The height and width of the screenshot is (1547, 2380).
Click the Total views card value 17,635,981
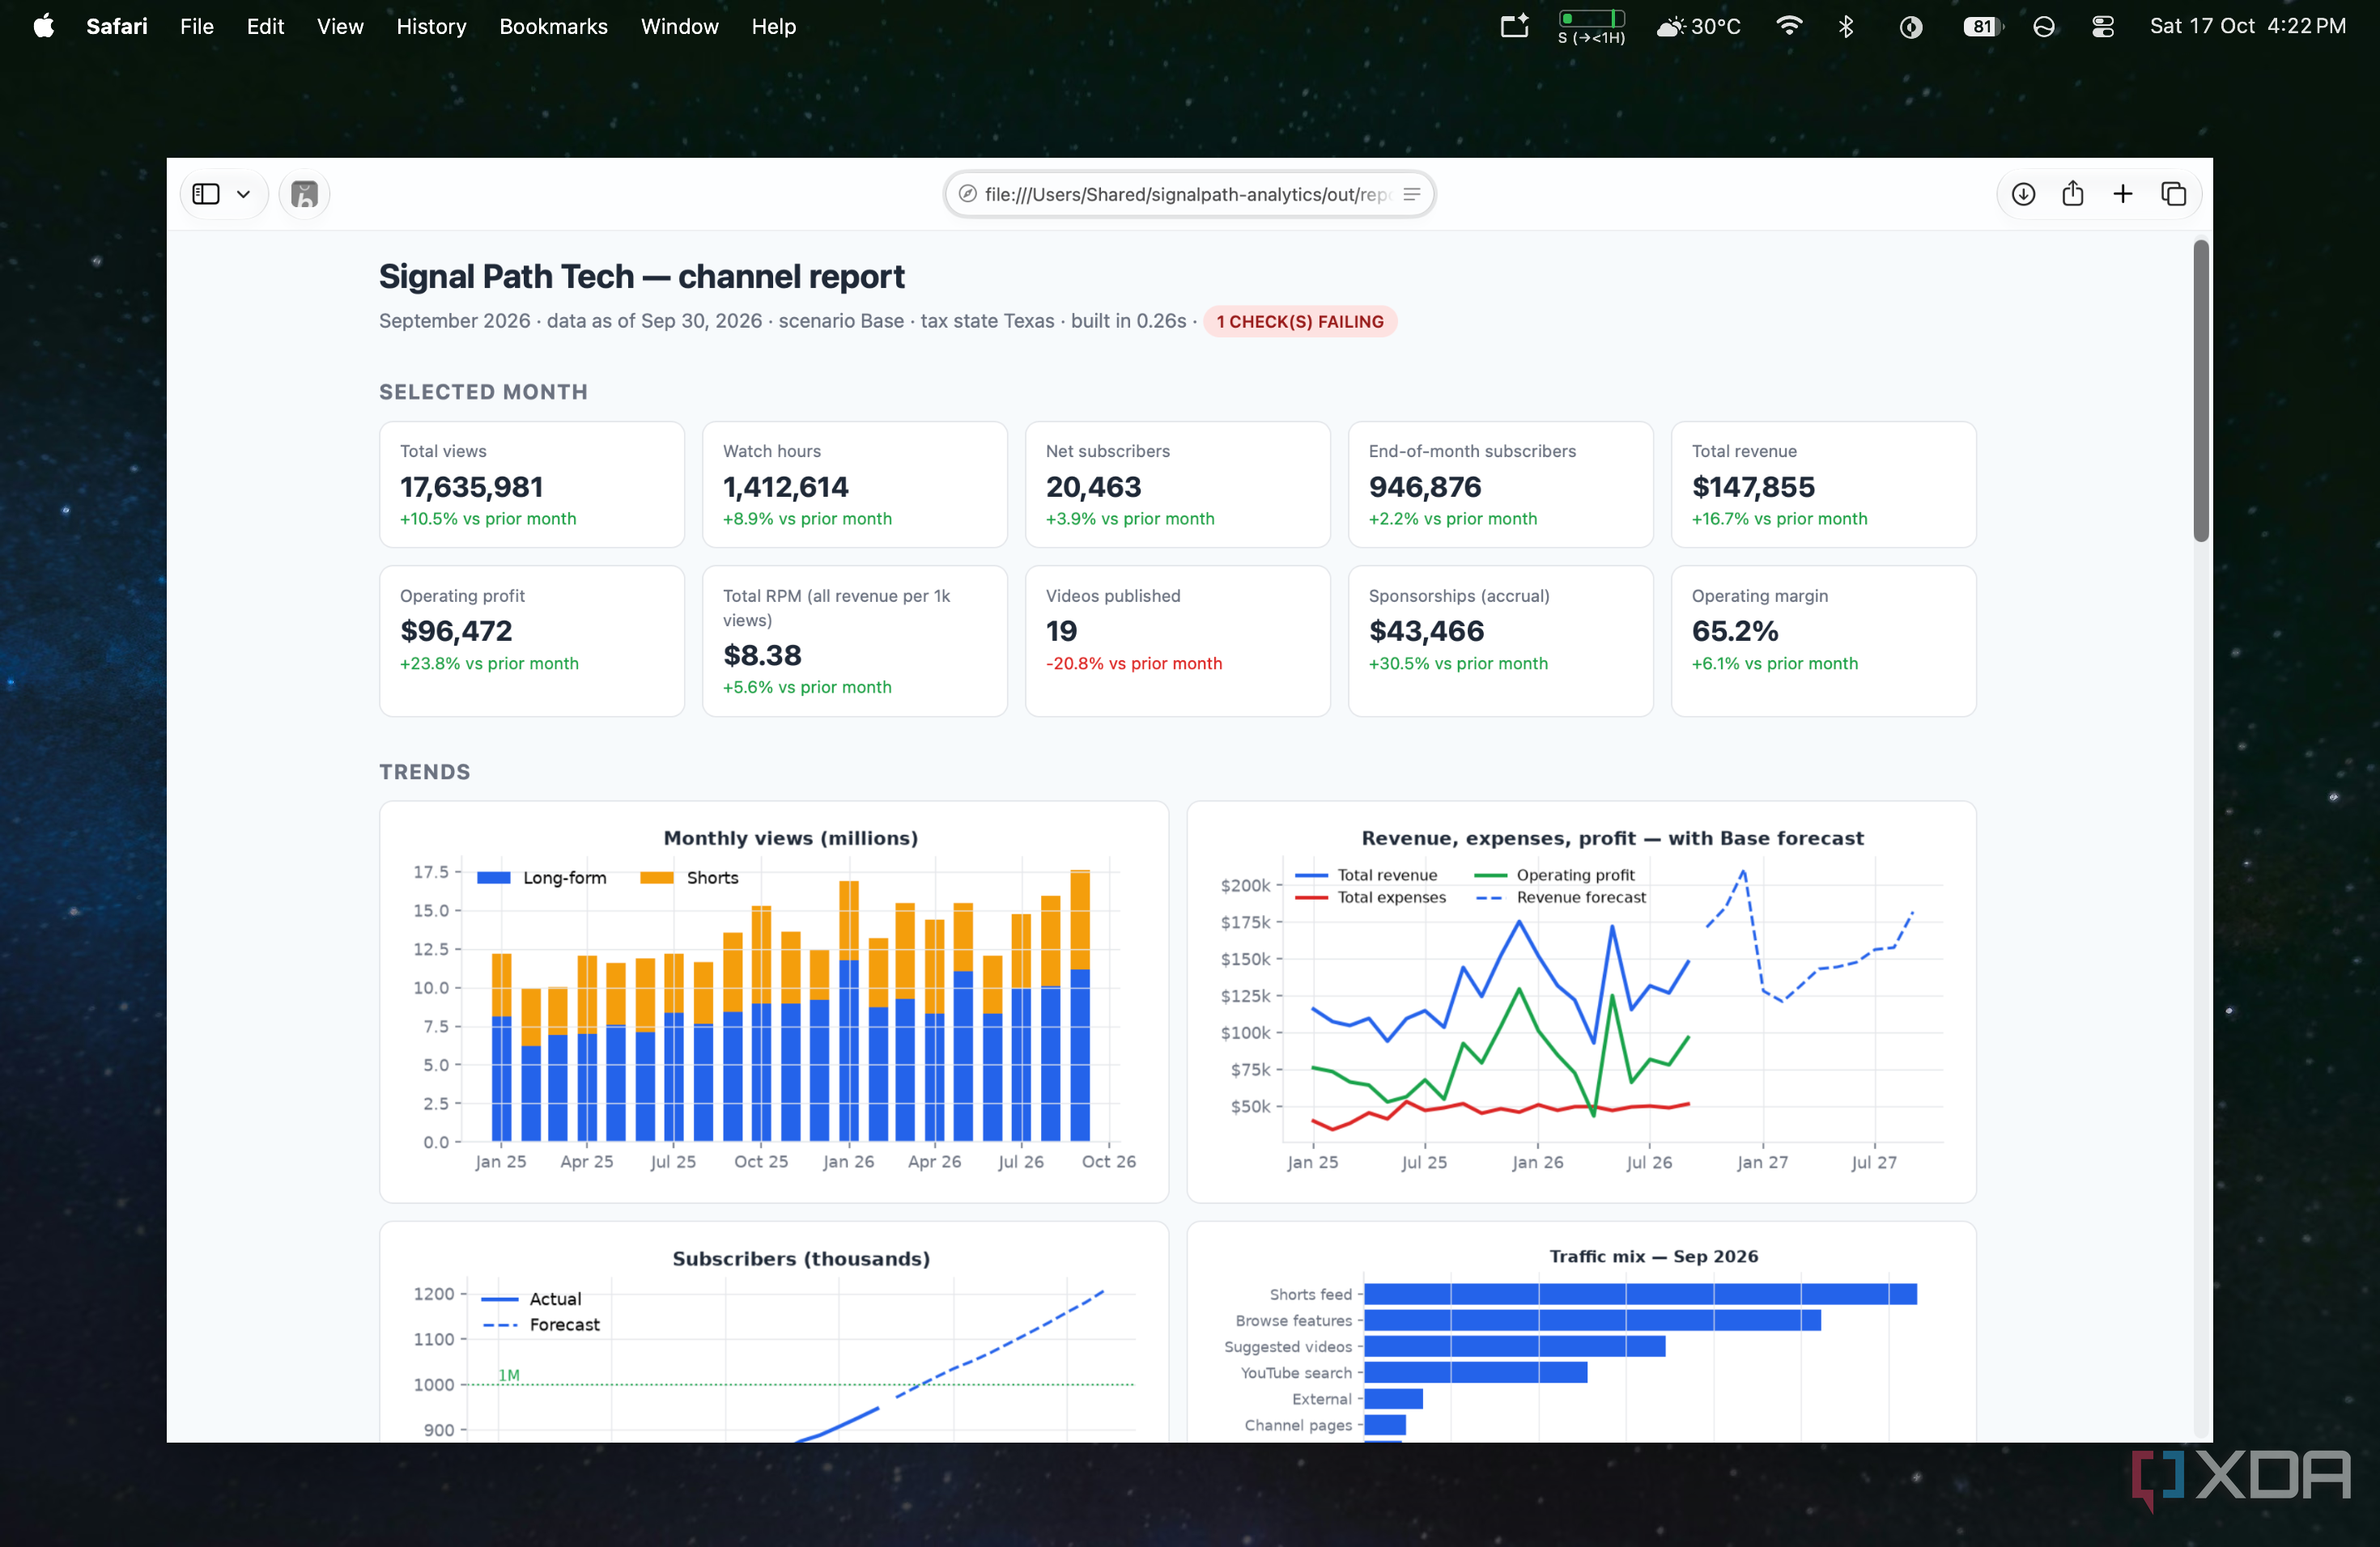472,487
